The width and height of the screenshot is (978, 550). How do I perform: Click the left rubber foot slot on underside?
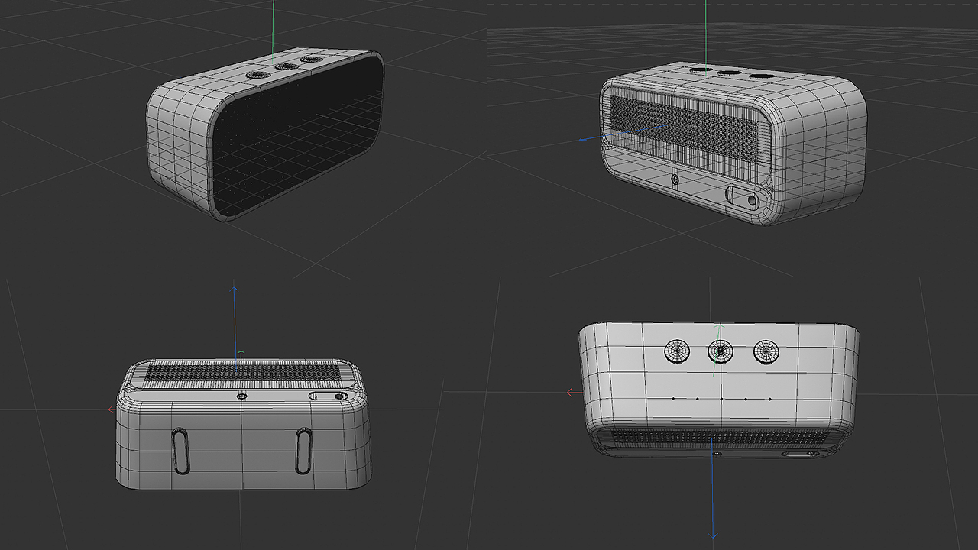(181, 451)
